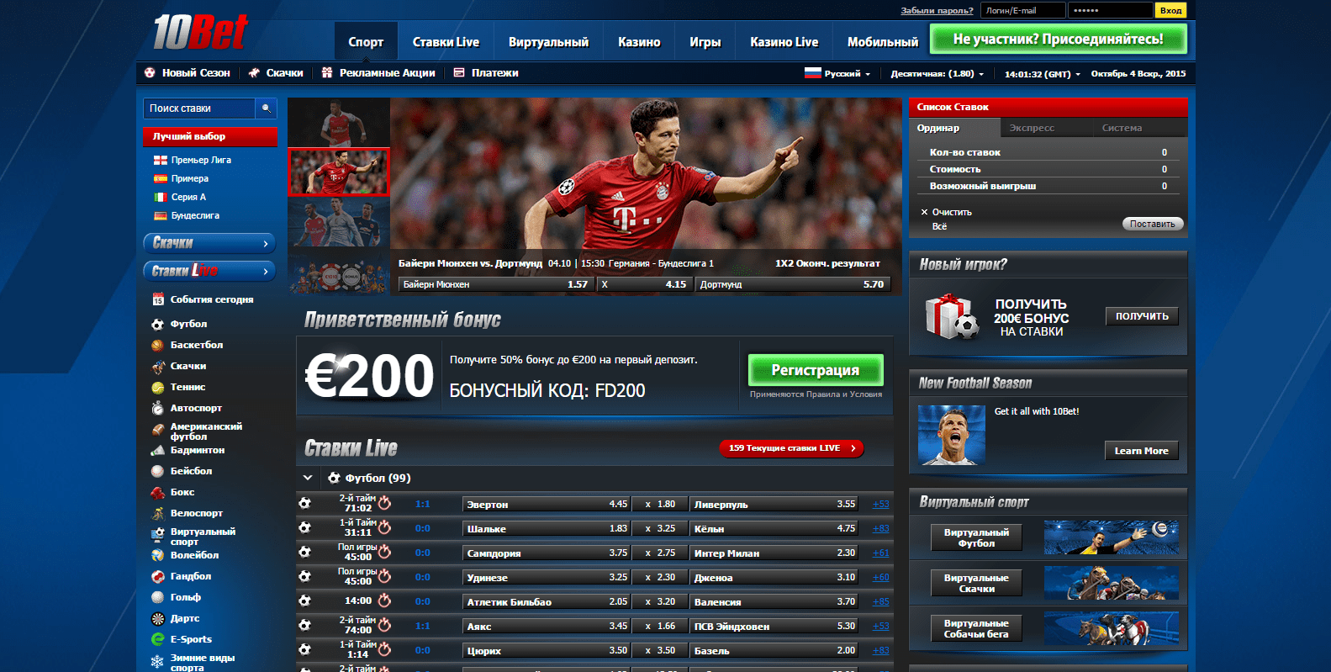Open the GMT time zone dropdown
Screen dimensions: 1331x672
1043,73
